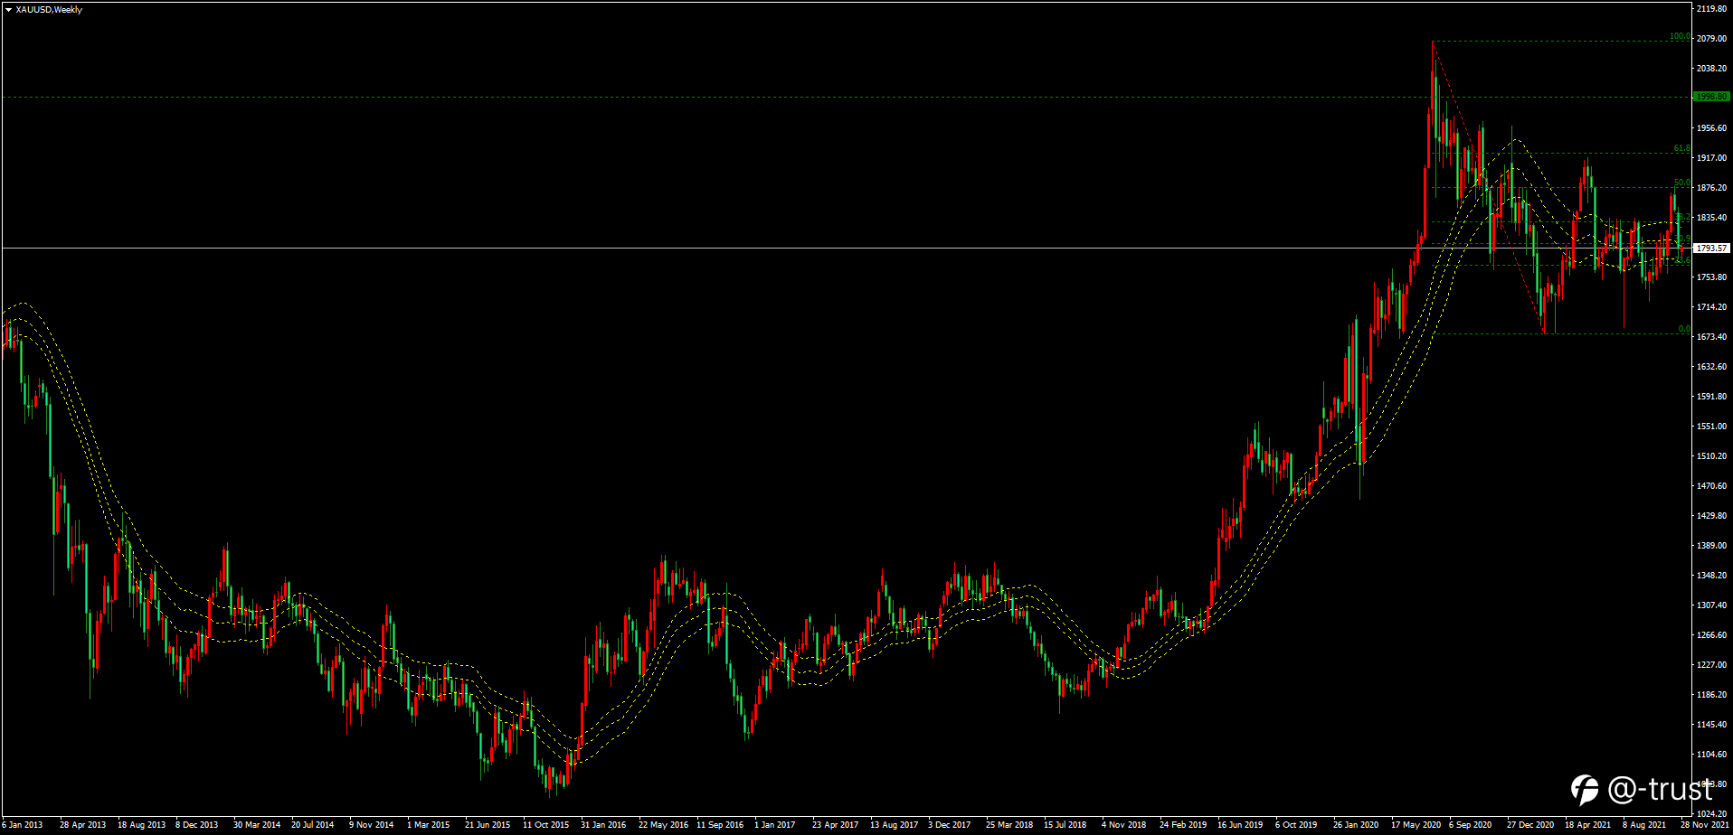Click the 16 Jun 2019 date label

pyautogui.click(x=1240, y=825)
